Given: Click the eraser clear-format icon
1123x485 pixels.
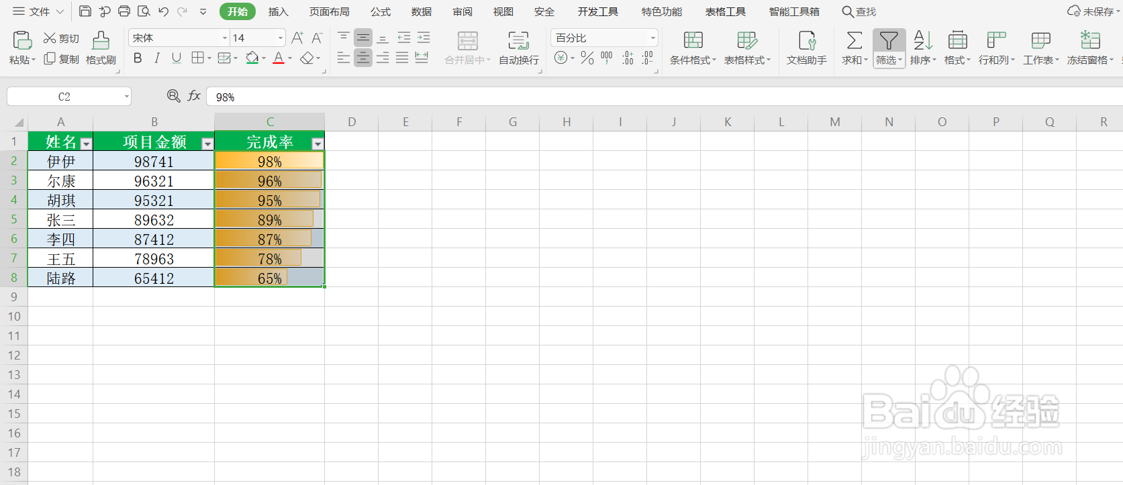Looking at the screenshot, I should click(x=307, y=58).
